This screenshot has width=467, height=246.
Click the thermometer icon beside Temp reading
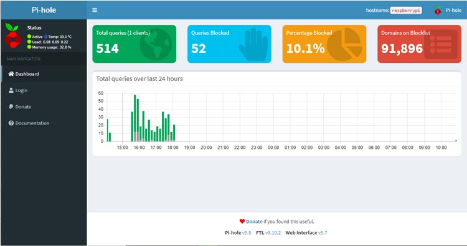tap(46, 37)
